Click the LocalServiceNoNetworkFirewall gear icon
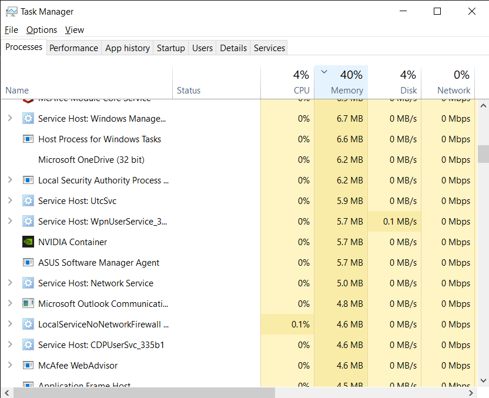Image resolution: width=489 pixels, height=398 pixels. [28, 325]
